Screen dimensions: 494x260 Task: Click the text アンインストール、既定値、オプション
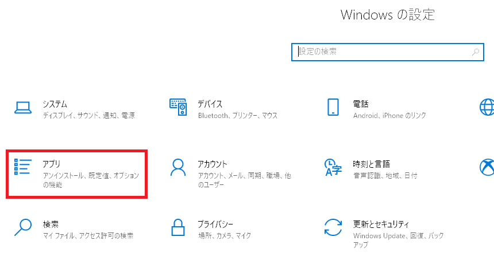(x=91, y=176)
